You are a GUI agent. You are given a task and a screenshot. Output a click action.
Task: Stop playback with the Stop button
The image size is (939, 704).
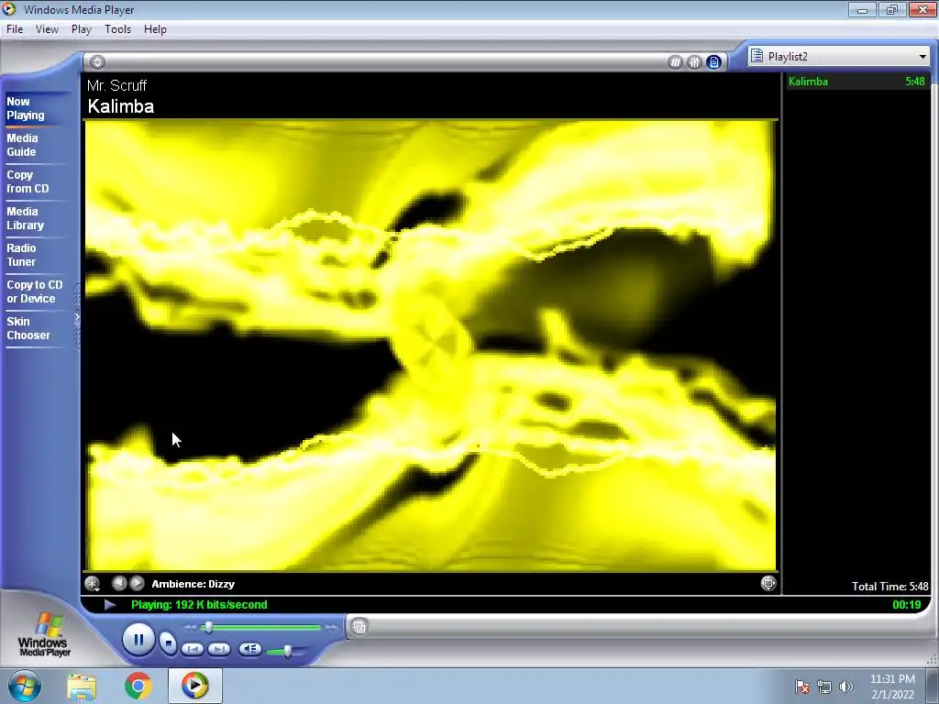169,643
